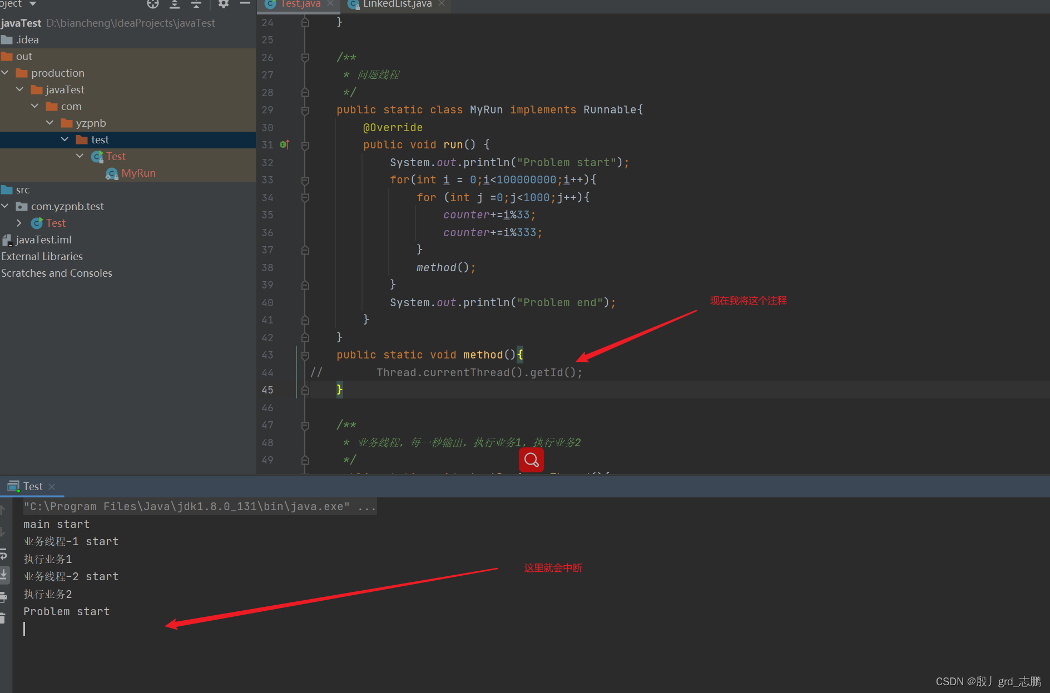Image resolution: width=1050 pixels, height=693 pixels.
Task: Collapse the Test class node under out
Action: click(x=80, y=156)
